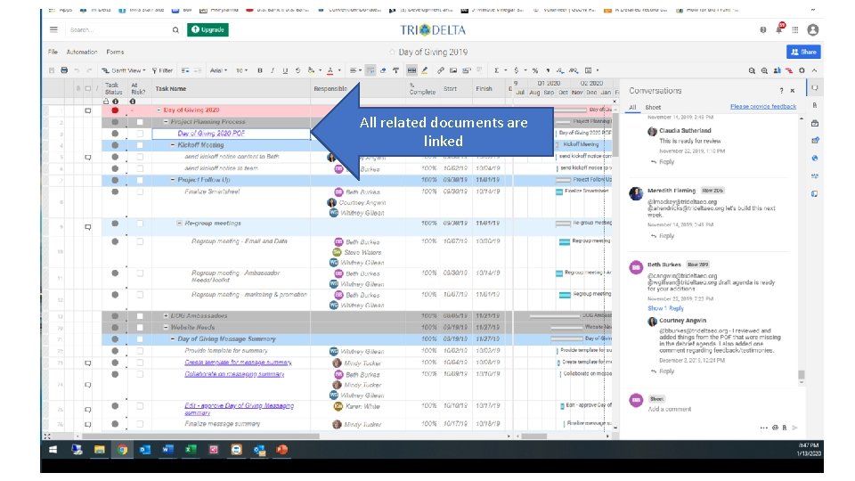Click the percent format icon

535,70
